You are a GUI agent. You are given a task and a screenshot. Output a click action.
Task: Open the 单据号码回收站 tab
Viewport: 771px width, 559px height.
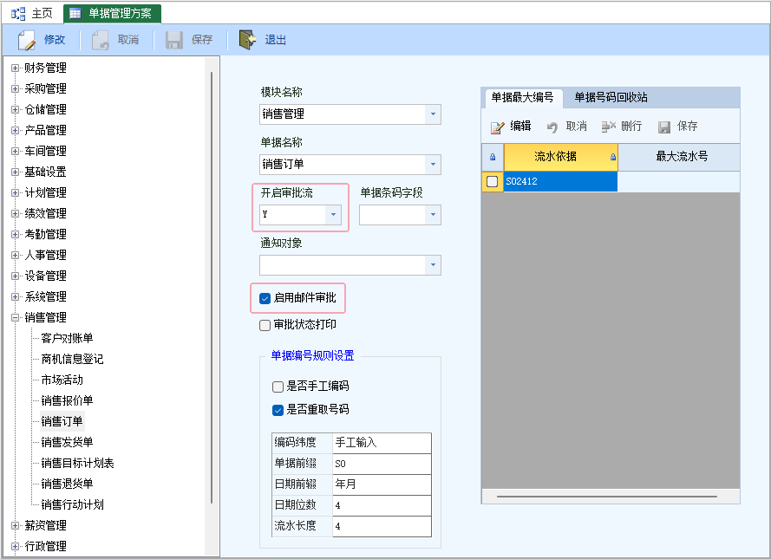click(611, 97)
